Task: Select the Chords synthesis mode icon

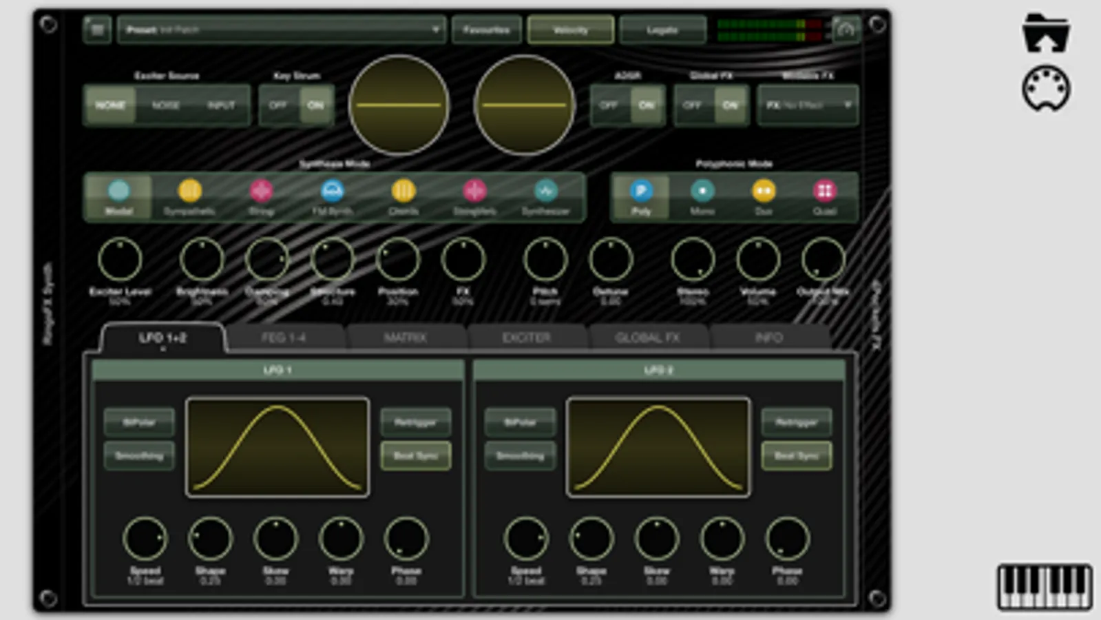Action: pos(403,191)
